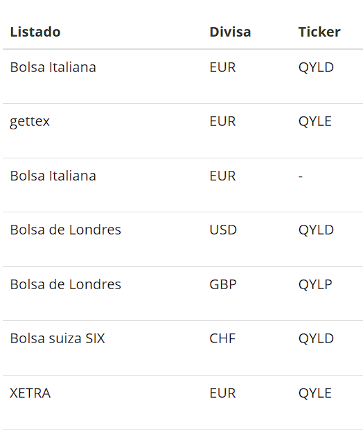Select the Bolsa suiza SIX listing
The height and width of the screenshot is (442, 363).
57,338
